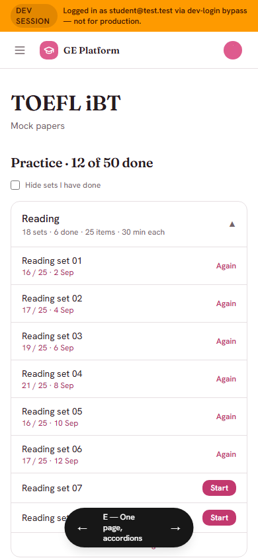Click 'E — One page, accordions' label
The width and height of the screenshot is (258, 558).
tap(123, 528)
